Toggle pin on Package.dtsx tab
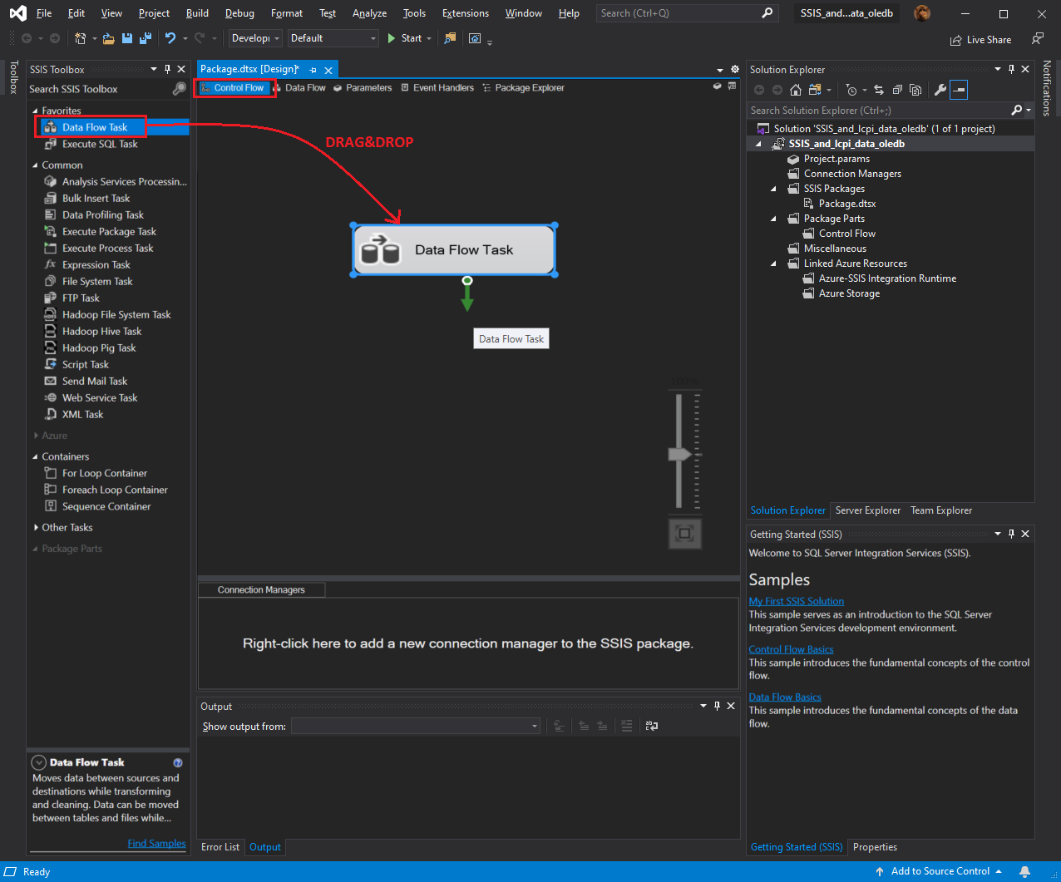 click(313, 70)
